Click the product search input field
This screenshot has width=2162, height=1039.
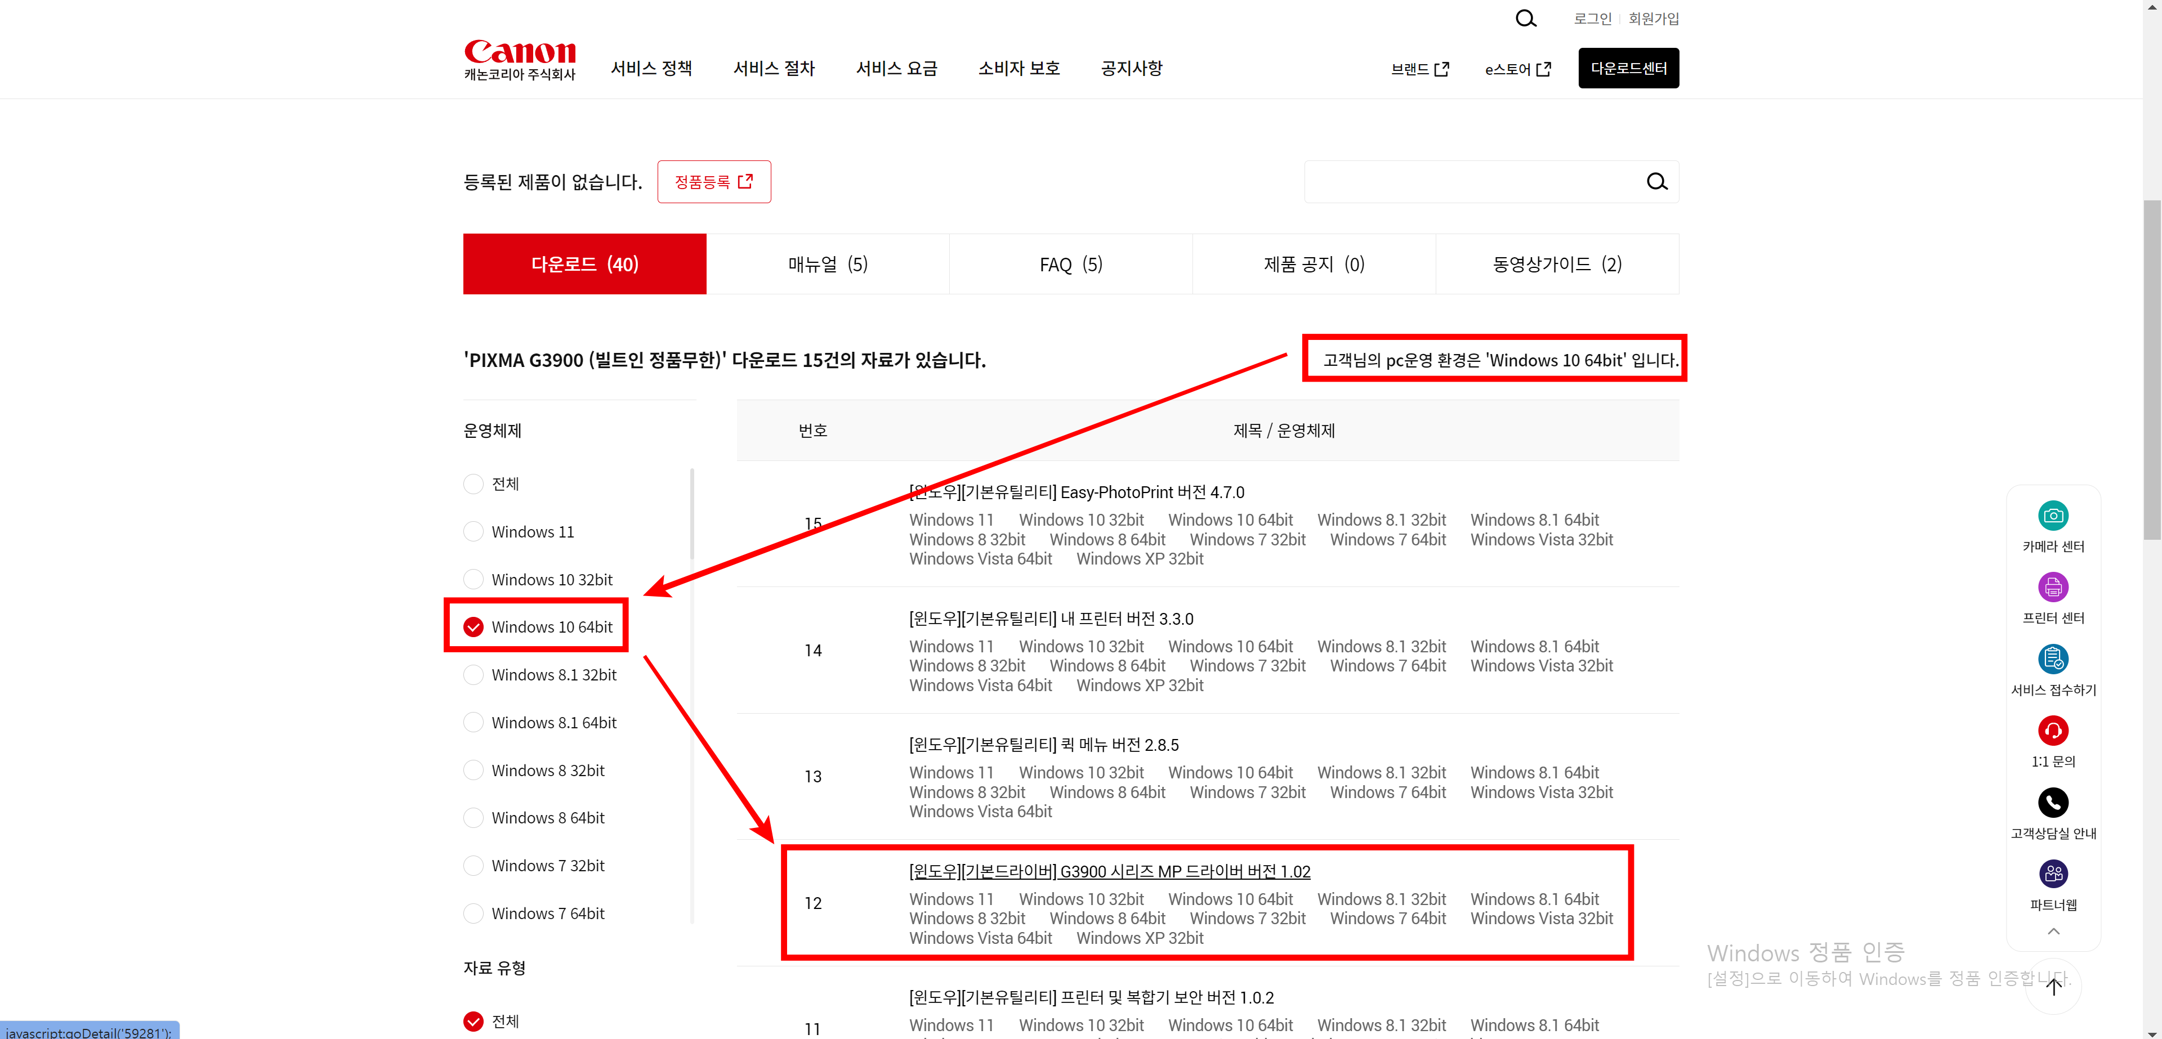pos(1469,182)
